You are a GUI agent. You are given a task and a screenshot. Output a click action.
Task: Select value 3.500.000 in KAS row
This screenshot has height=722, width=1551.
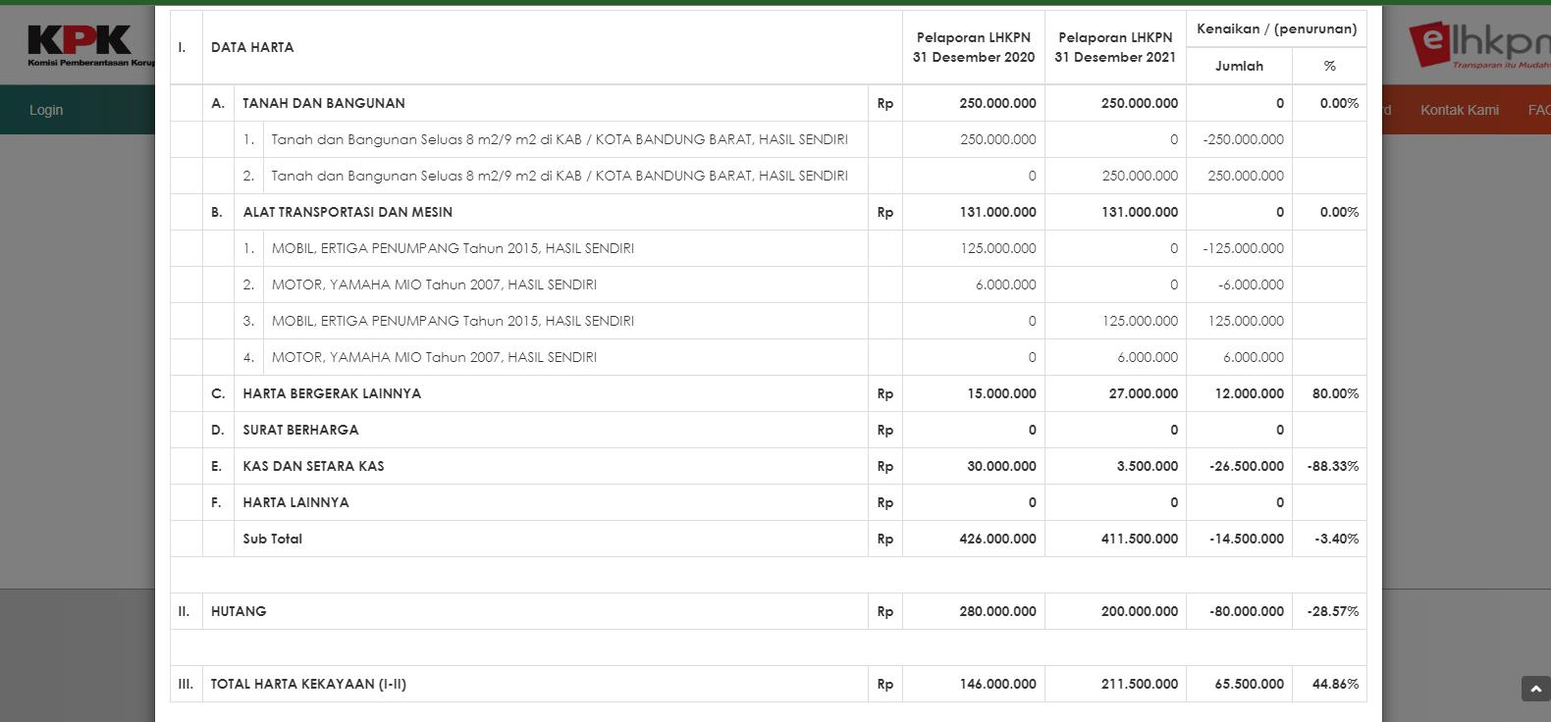1148,466
